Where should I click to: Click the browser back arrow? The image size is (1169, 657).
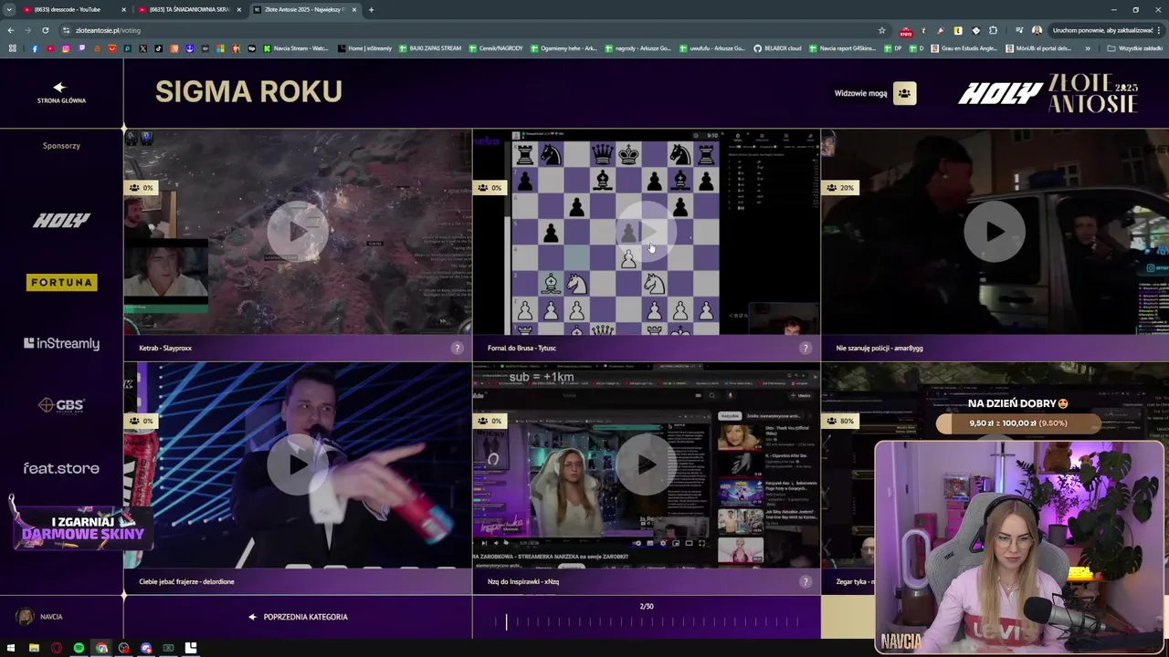point(11,30)
